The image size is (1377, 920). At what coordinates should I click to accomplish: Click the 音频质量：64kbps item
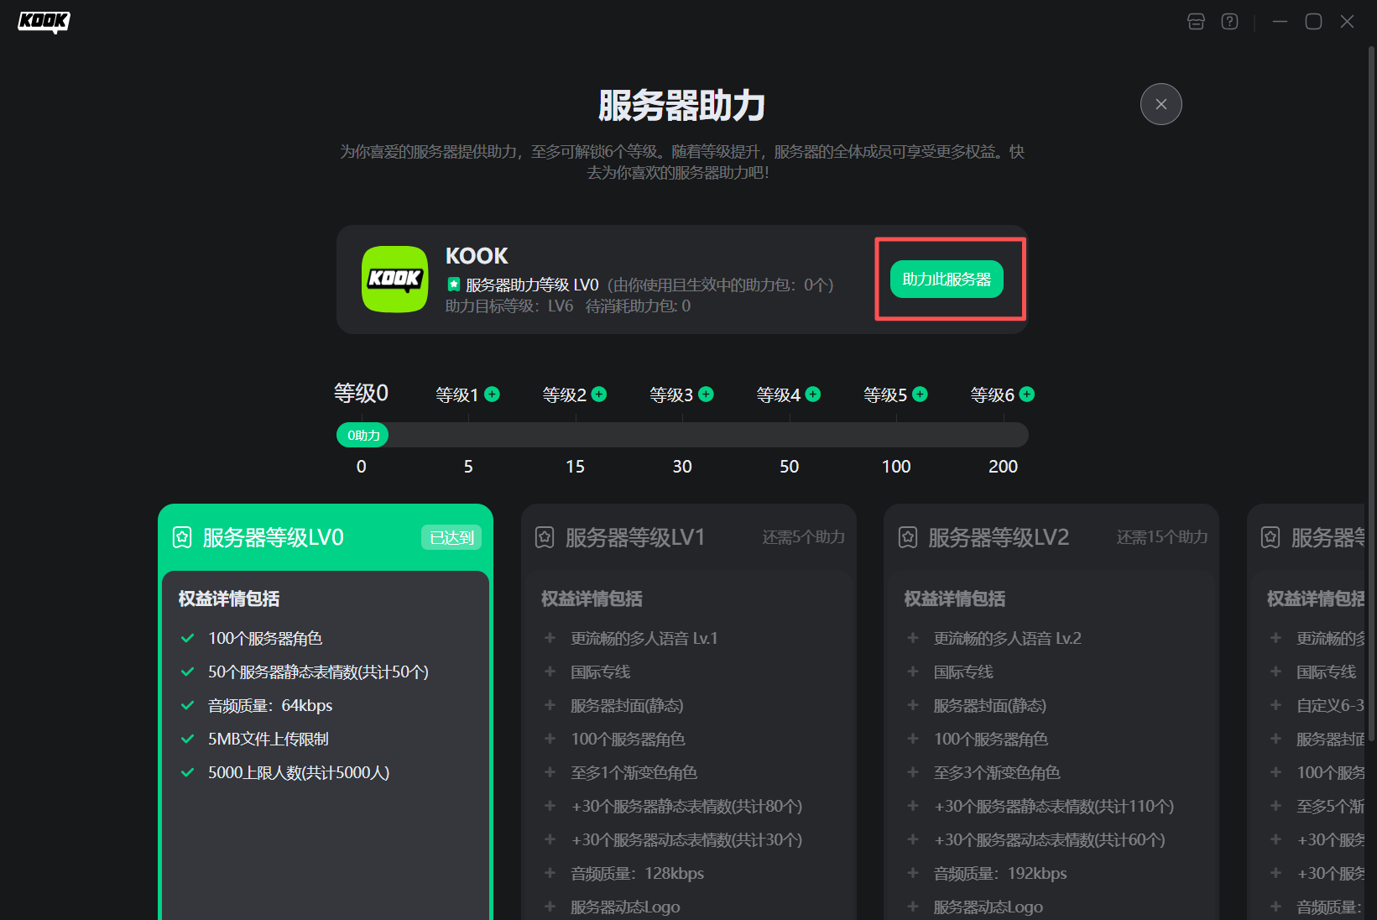270,705
